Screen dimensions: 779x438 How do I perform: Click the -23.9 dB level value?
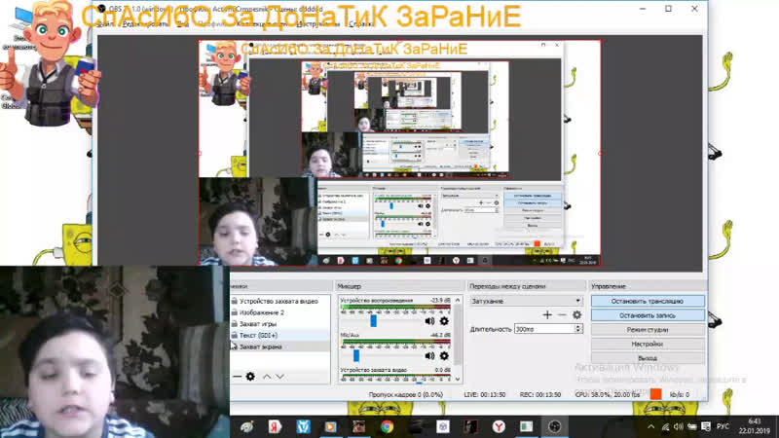tap(441, 301)
